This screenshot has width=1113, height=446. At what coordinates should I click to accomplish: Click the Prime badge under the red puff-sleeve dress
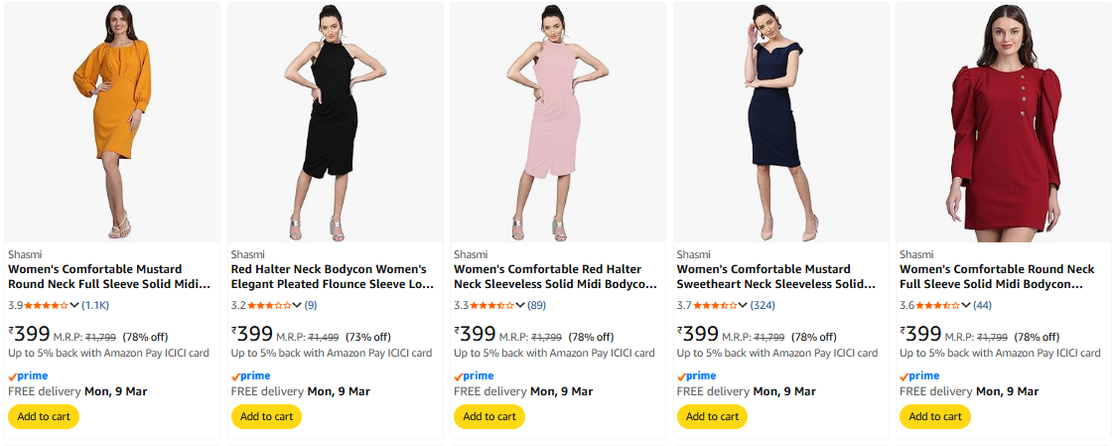pyautogui.click(x=919, y=376)
